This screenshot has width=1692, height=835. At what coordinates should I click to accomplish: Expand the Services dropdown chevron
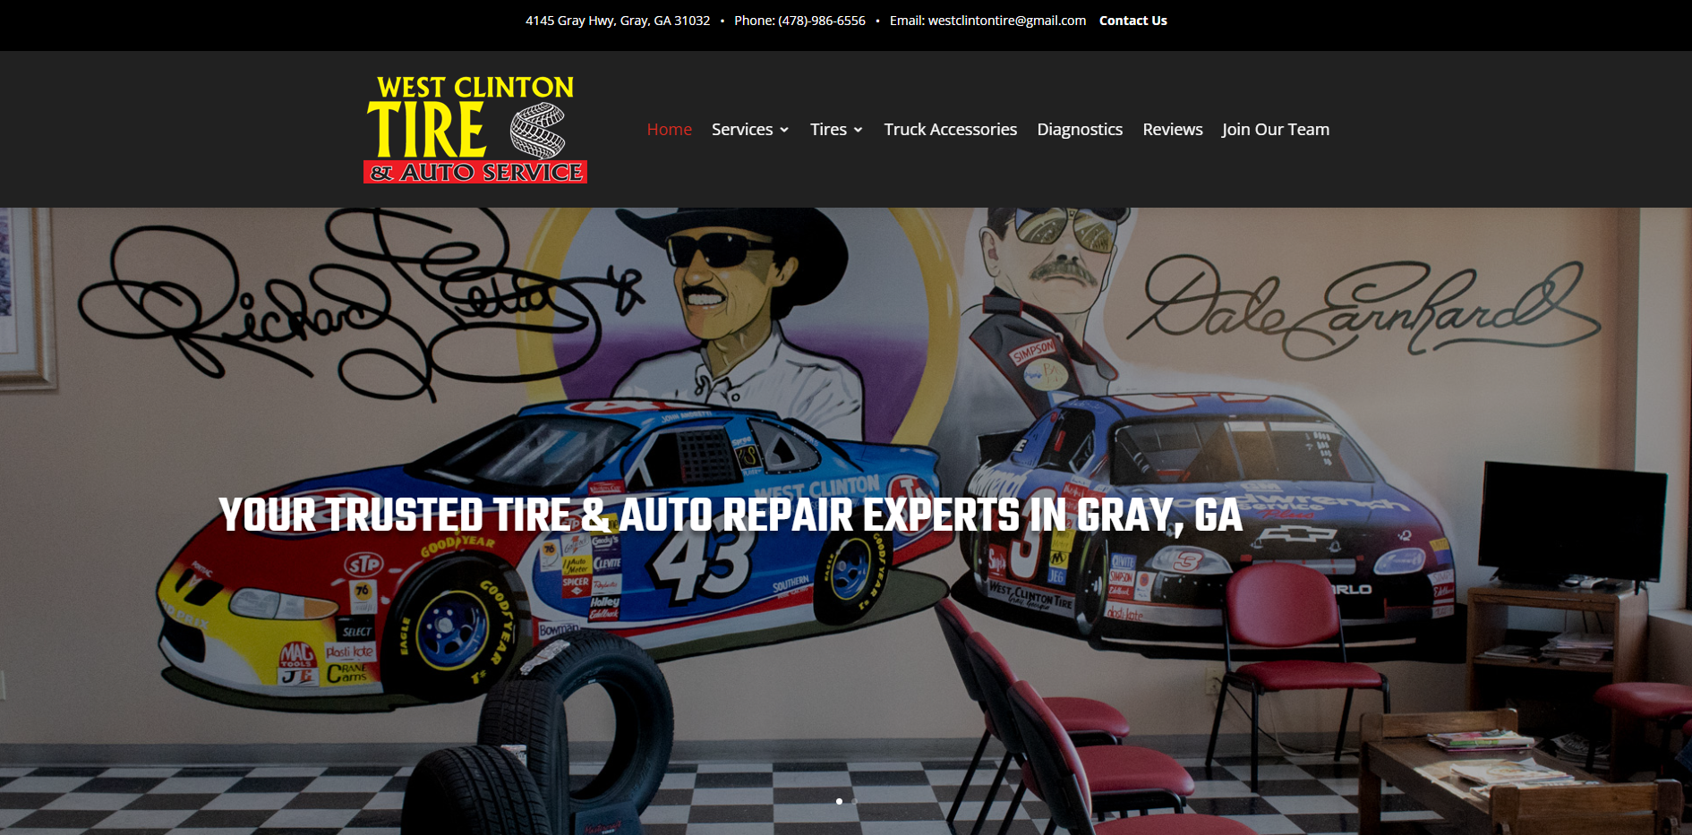pyautogui.click(x=784, y=130)
